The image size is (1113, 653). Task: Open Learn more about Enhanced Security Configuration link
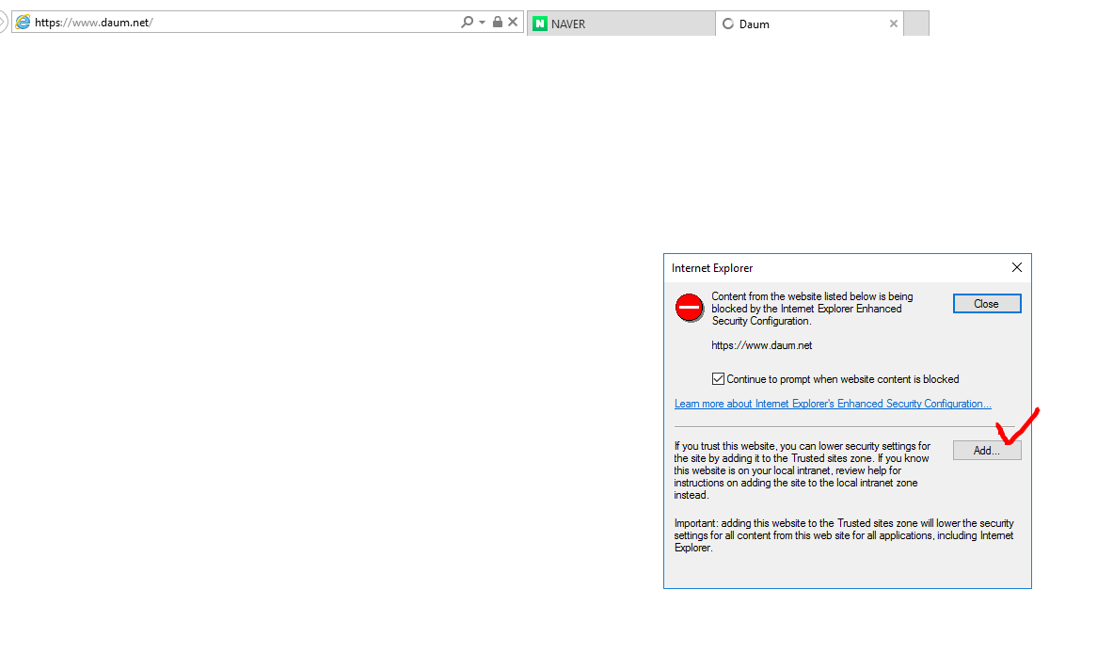pos(833,404)
